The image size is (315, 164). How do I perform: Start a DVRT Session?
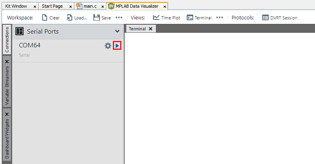click(x=280, y=18)
